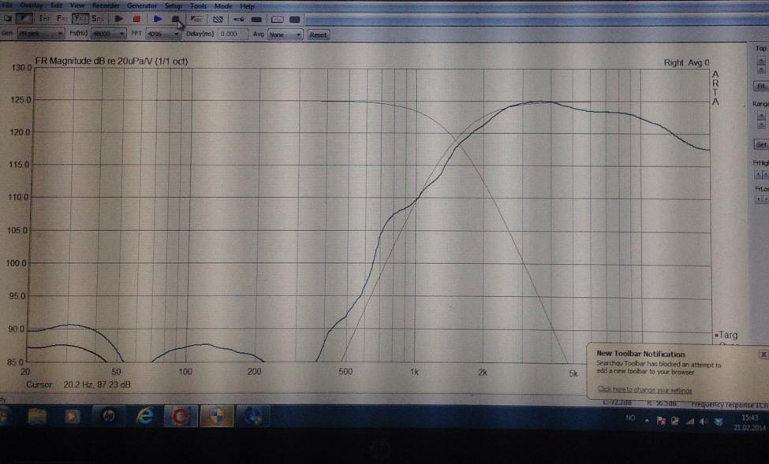Open the Fs(Hz) sampling rate dropdown
Screen dimensions: 769x464
coord(108,34)
